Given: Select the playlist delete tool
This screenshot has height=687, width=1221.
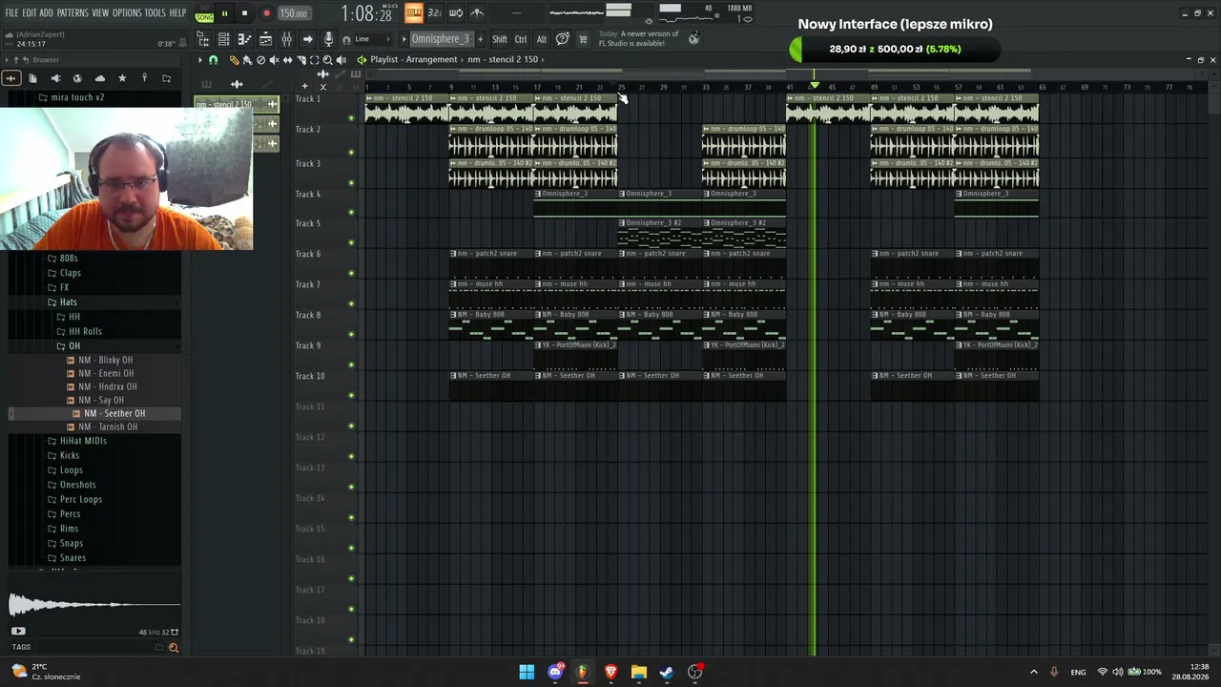Looking at the screenshot, I should pos(260,60).
